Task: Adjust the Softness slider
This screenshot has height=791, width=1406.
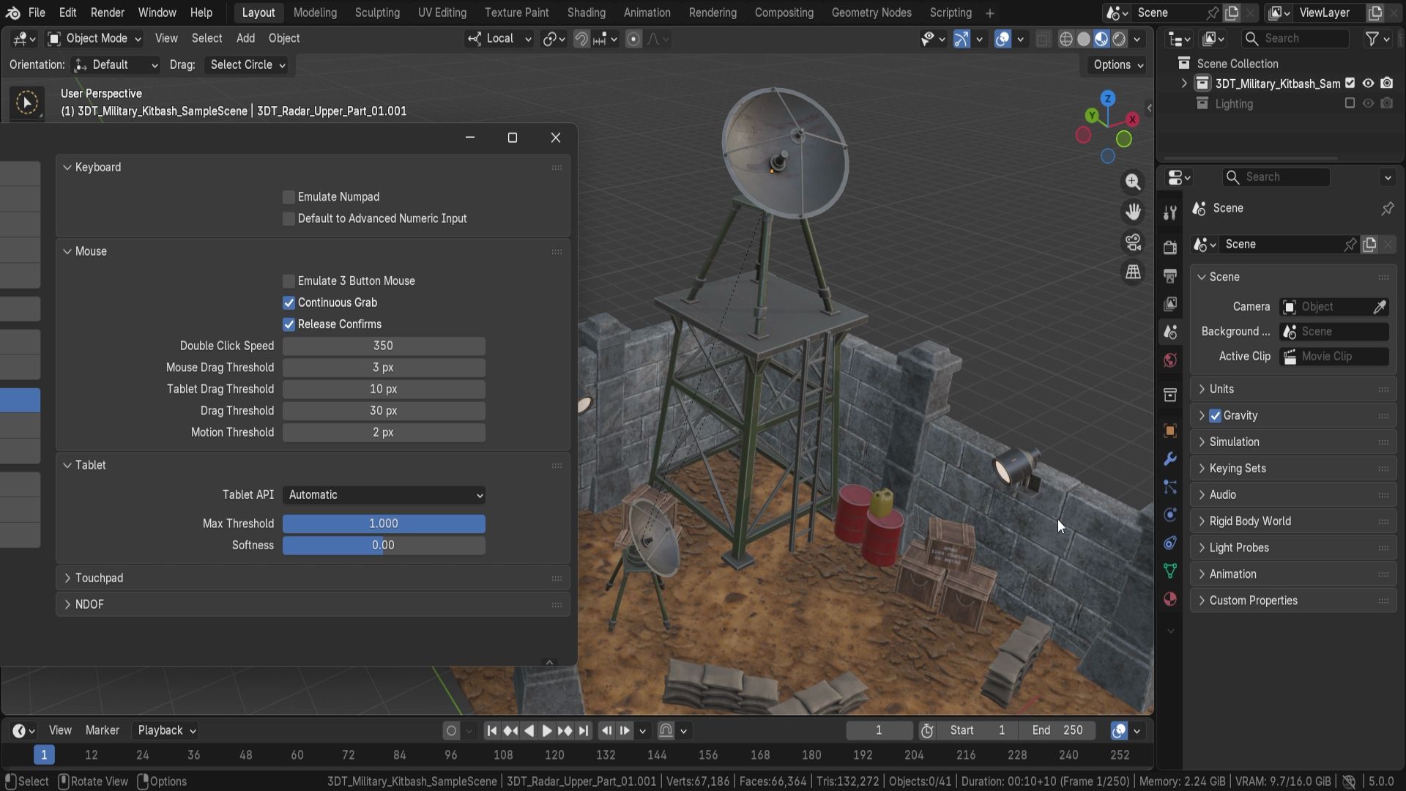Action: [384, 545]
